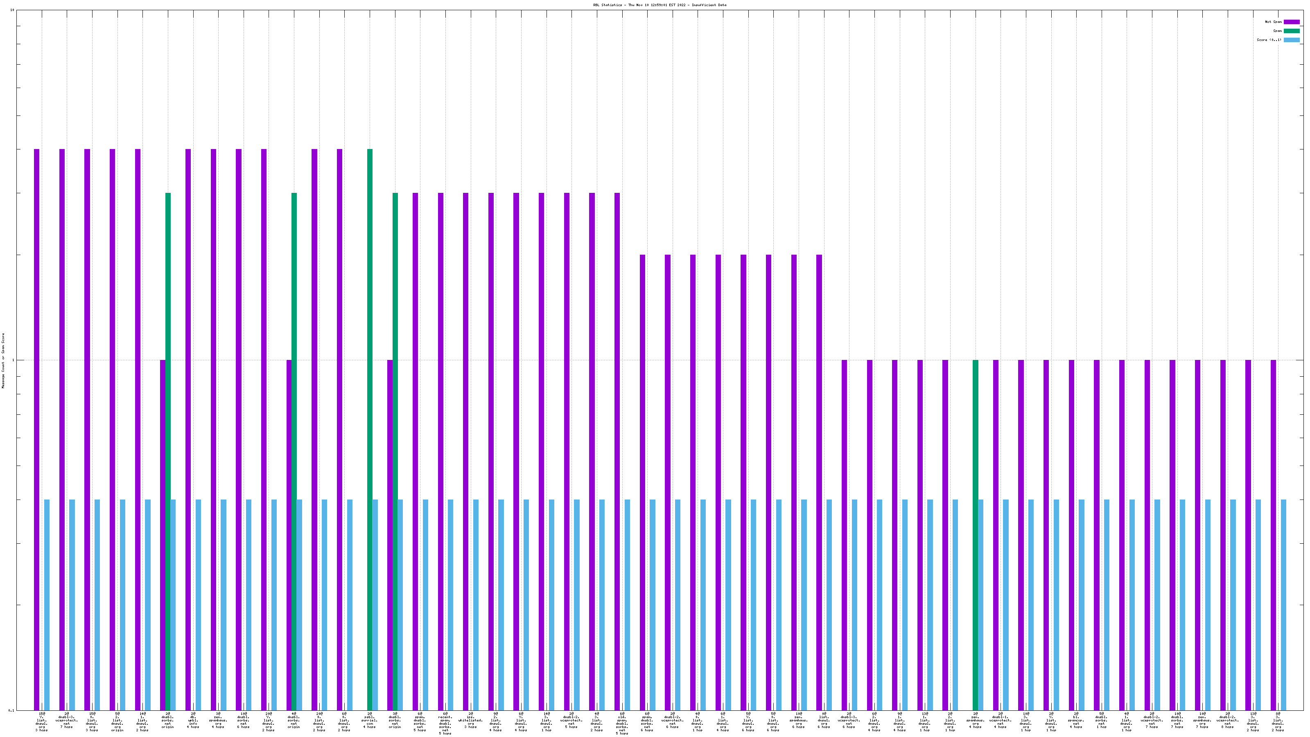
Task: Click the blue score bar above ips.whitelisted.org
Action: point(475,605)
